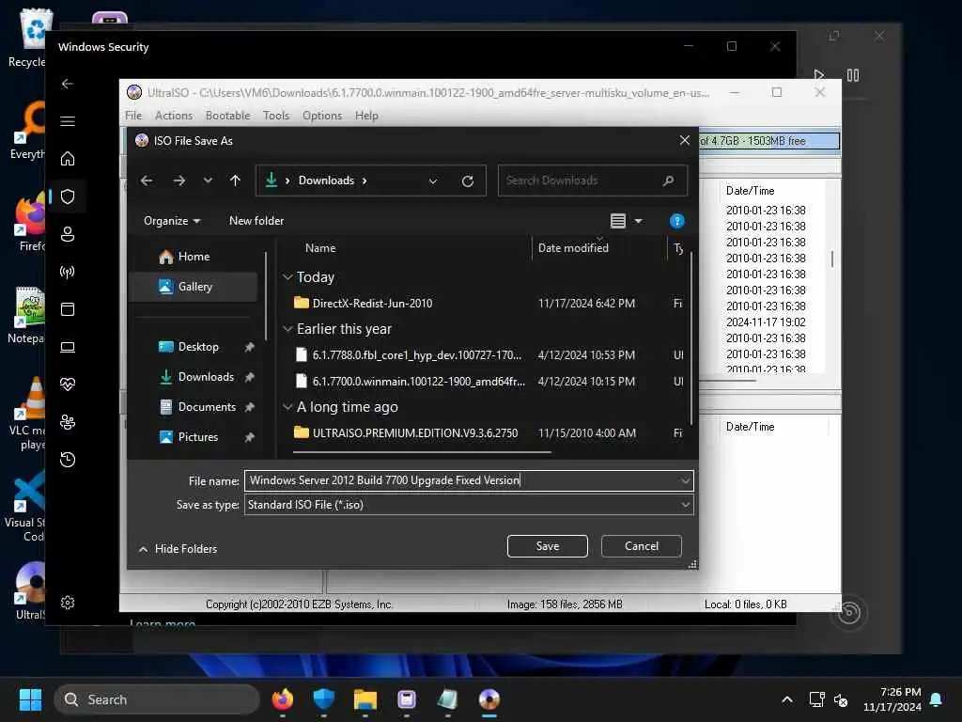Select Gallery in navigation pane

point(194,287)
